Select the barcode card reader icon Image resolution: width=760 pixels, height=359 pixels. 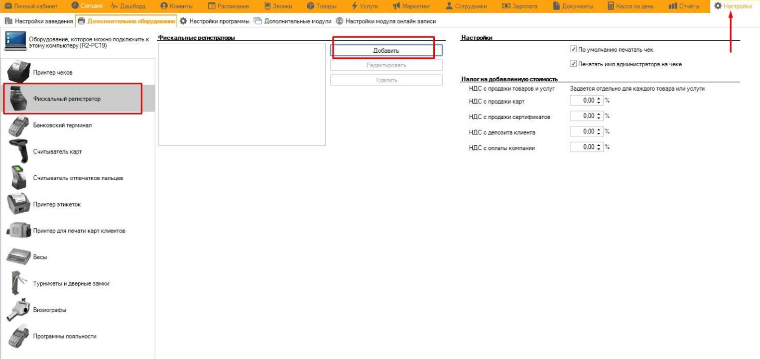pyautogui.click(x=19, y=152)
